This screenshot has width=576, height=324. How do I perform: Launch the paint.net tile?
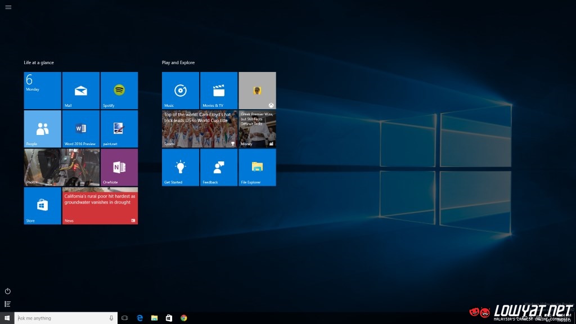[119, 129]
